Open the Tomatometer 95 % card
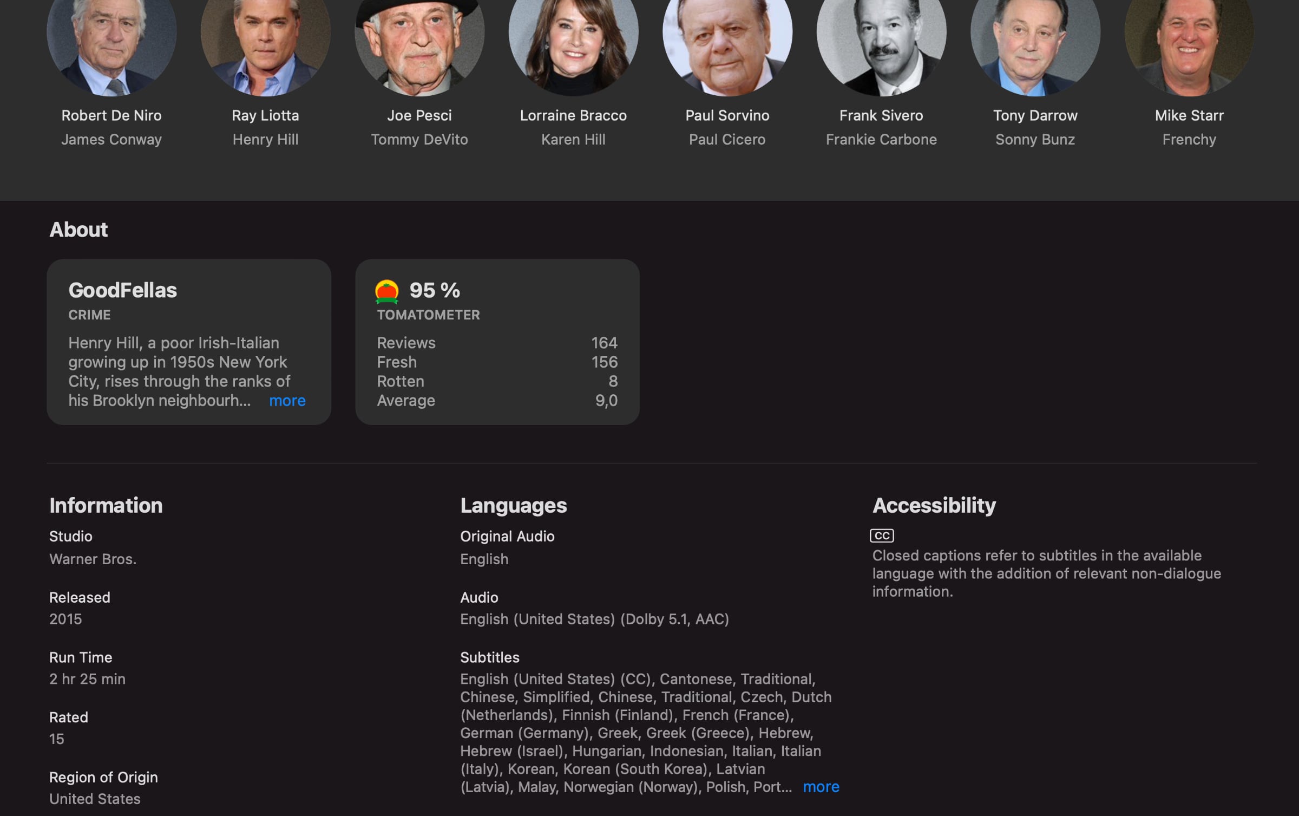 pos(497,342)
